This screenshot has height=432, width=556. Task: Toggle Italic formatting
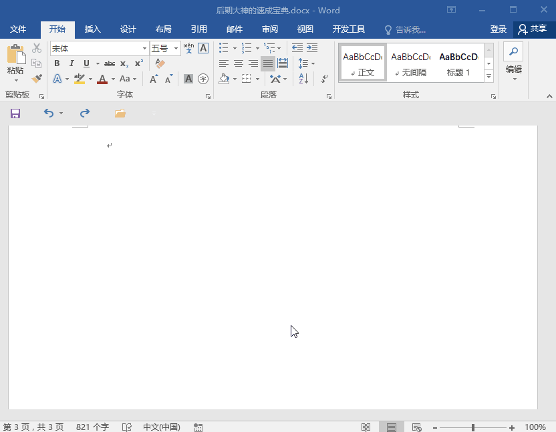(72, 63)
